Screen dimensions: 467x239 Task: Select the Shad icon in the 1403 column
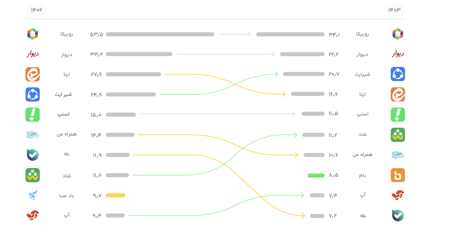click(x=398, y=135)
